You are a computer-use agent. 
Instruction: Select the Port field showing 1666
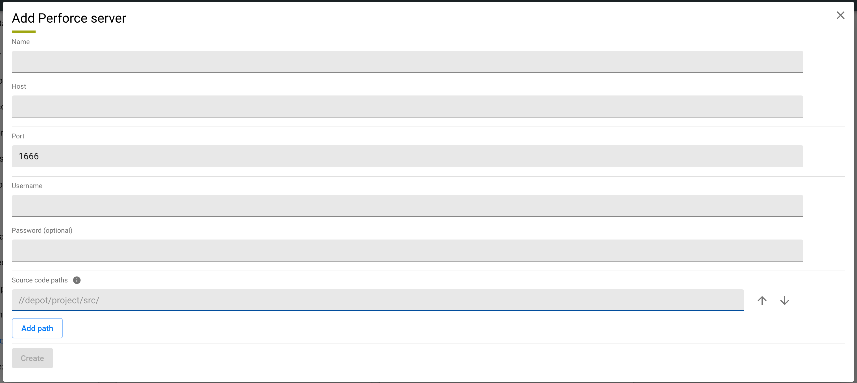407,156
